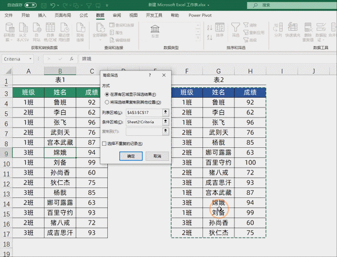
Task: Click the Insert Function fx icon
Action: pos(71,59)
